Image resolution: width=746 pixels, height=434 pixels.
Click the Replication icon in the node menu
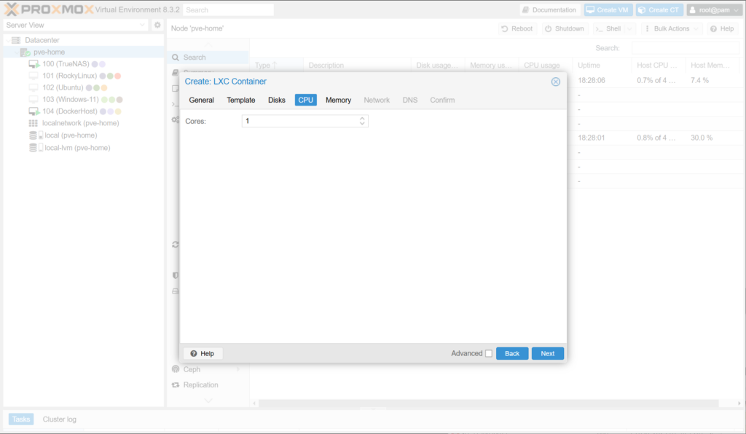[175, 384]
